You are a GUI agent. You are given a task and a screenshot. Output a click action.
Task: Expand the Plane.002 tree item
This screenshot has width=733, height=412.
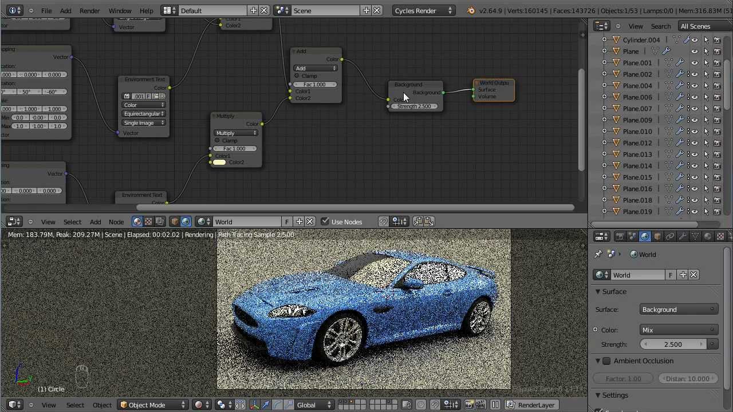click(x=604, y=74)
